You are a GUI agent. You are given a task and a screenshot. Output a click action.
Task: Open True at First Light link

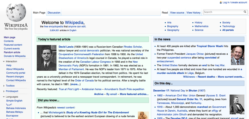click(x=68, y=89)
